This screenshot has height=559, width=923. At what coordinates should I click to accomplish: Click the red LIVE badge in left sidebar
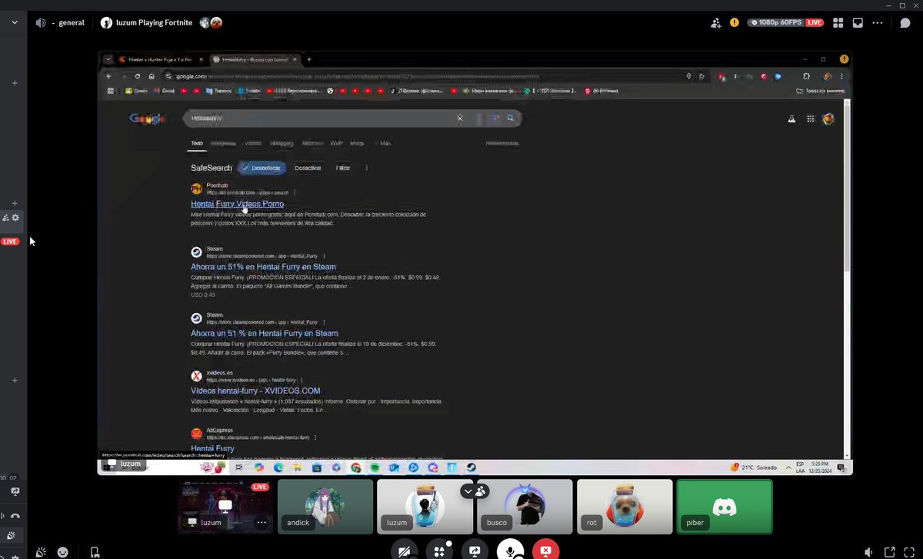[x=10, y=241]
